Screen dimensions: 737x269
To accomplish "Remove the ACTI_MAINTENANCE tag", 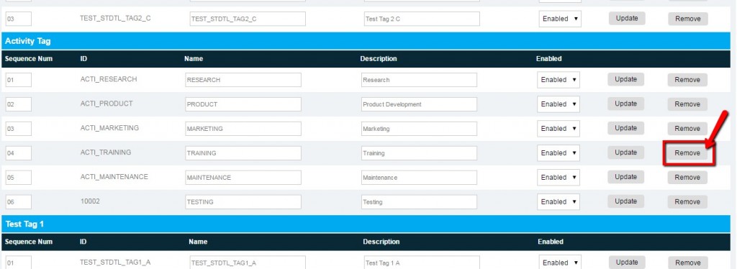I will coord(687,178).
